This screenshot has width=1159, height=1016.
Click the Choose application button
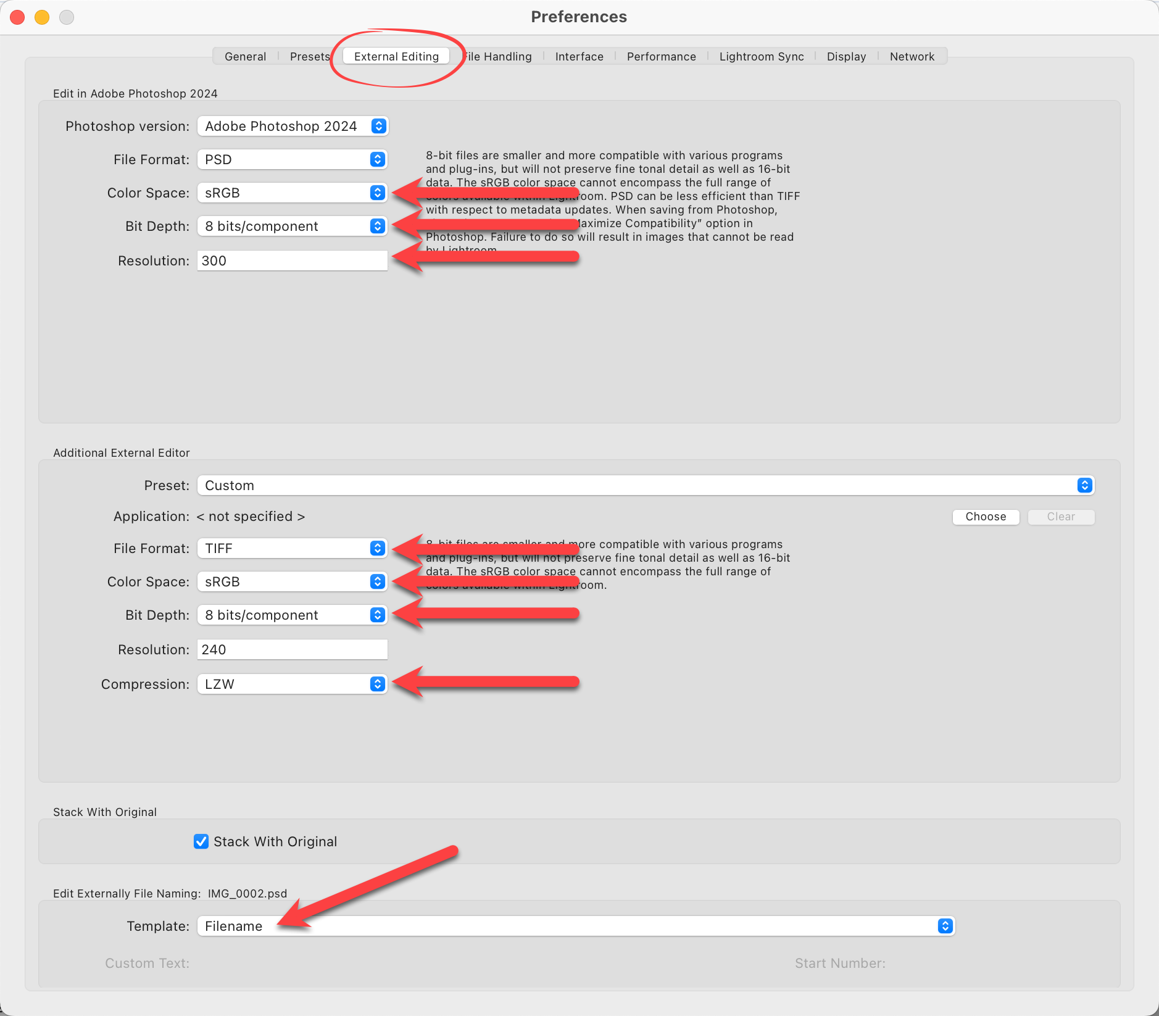(x=986, y=517)
